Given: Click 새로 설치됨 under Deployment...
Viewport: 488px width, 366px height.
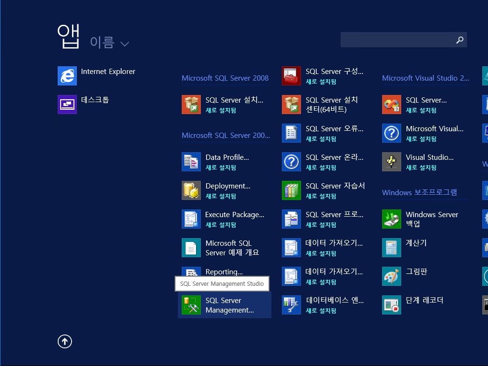Looking at the screenshot, I should click(x=221, y=196).
